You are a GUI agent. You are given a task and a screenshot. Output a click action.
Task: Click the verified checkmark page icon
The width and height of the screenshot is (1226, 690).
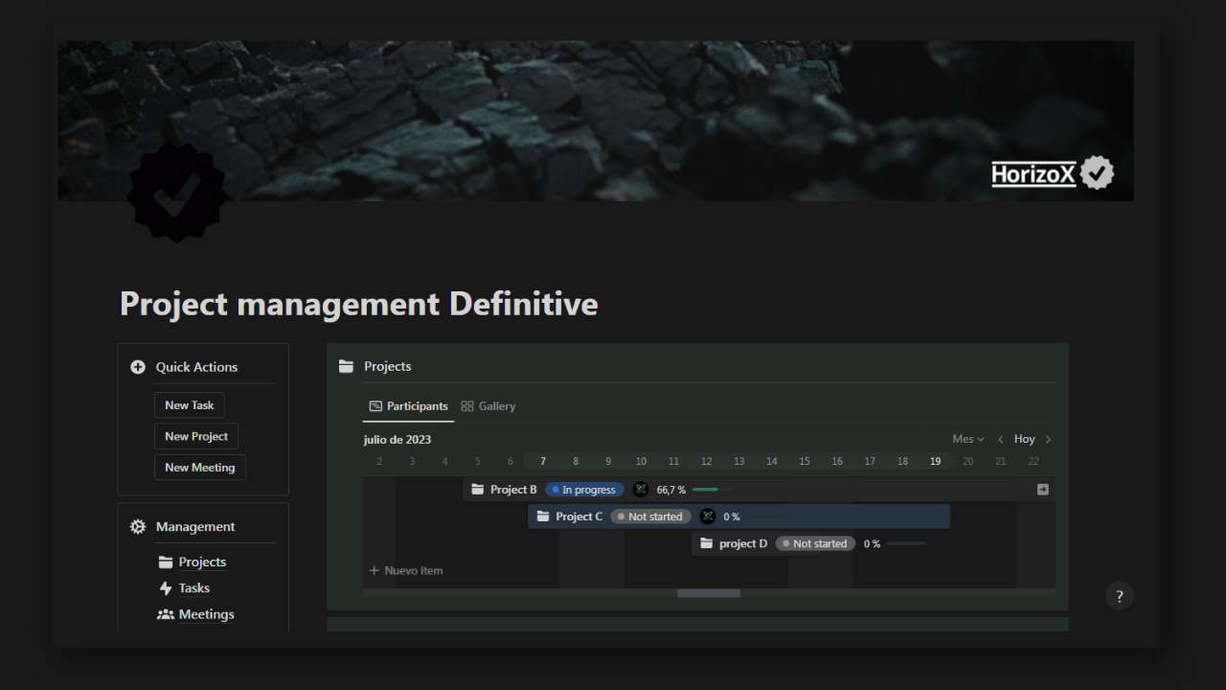177,193
